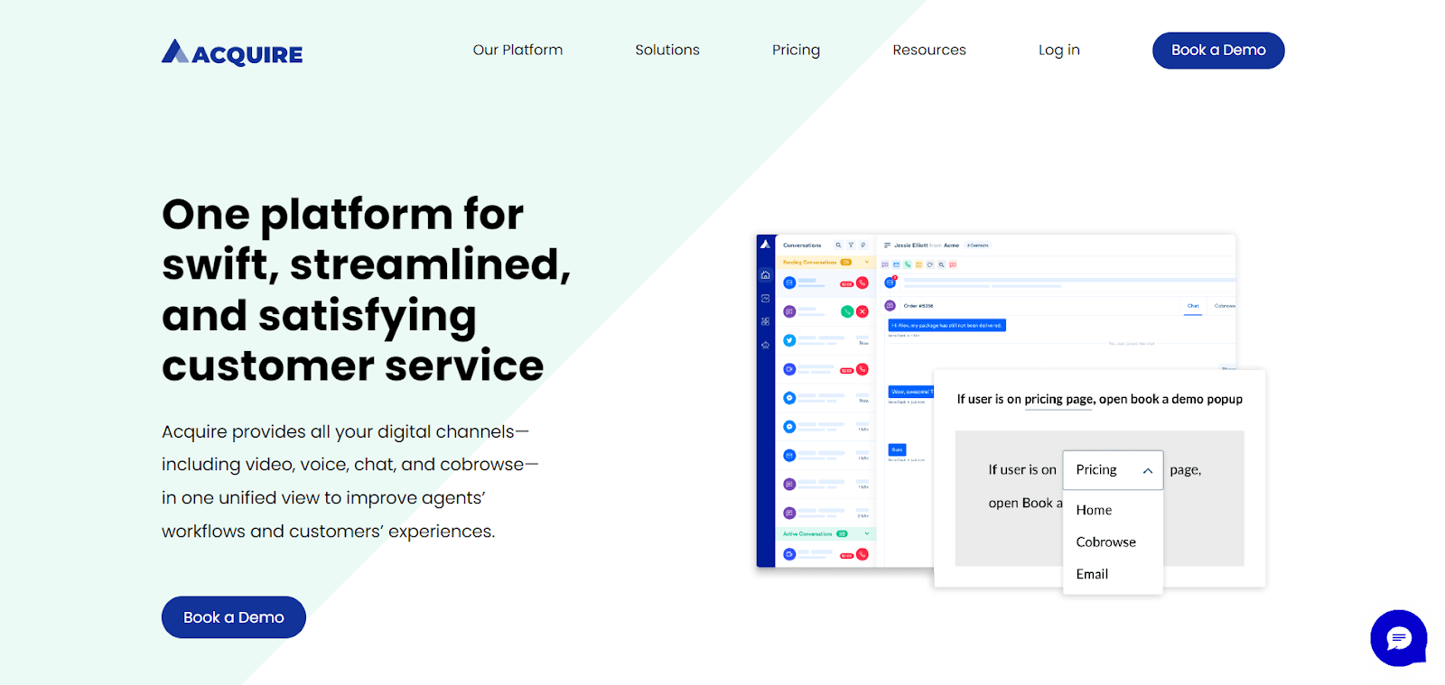Image resolution: width=1445 pixels, height=685 pixels.
Task: Decline the call with the red X button
Action: point(862,311)
